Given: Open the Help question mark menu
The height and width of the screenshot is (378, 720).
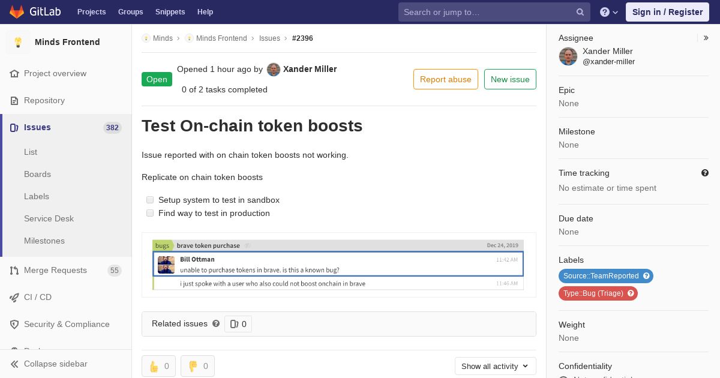Looking at the screenshot, I should tap(609, 12).
